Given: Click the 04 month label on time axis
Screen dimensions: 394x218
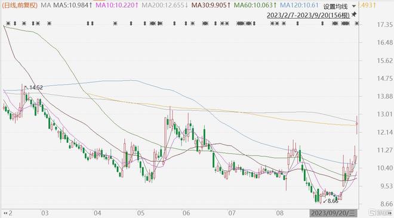Looking at the screenshot, I should coord(97,213).
